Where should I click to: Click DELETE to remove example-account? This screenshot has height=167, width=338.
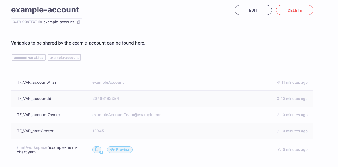tap(294, 10)
